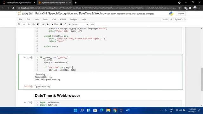Click the Trusted notebook indicator
Screen dimensions: 203x114
(165, 20)
